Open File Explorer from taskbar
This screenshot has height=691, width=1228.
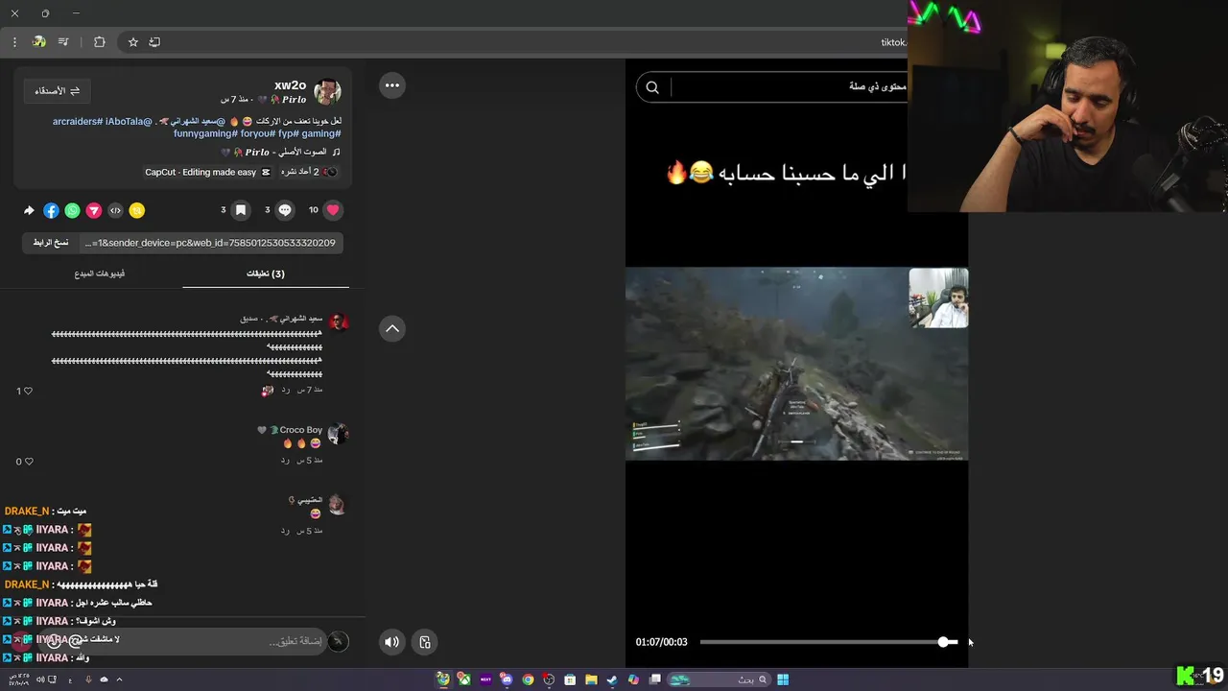click(x=591, y=679)
